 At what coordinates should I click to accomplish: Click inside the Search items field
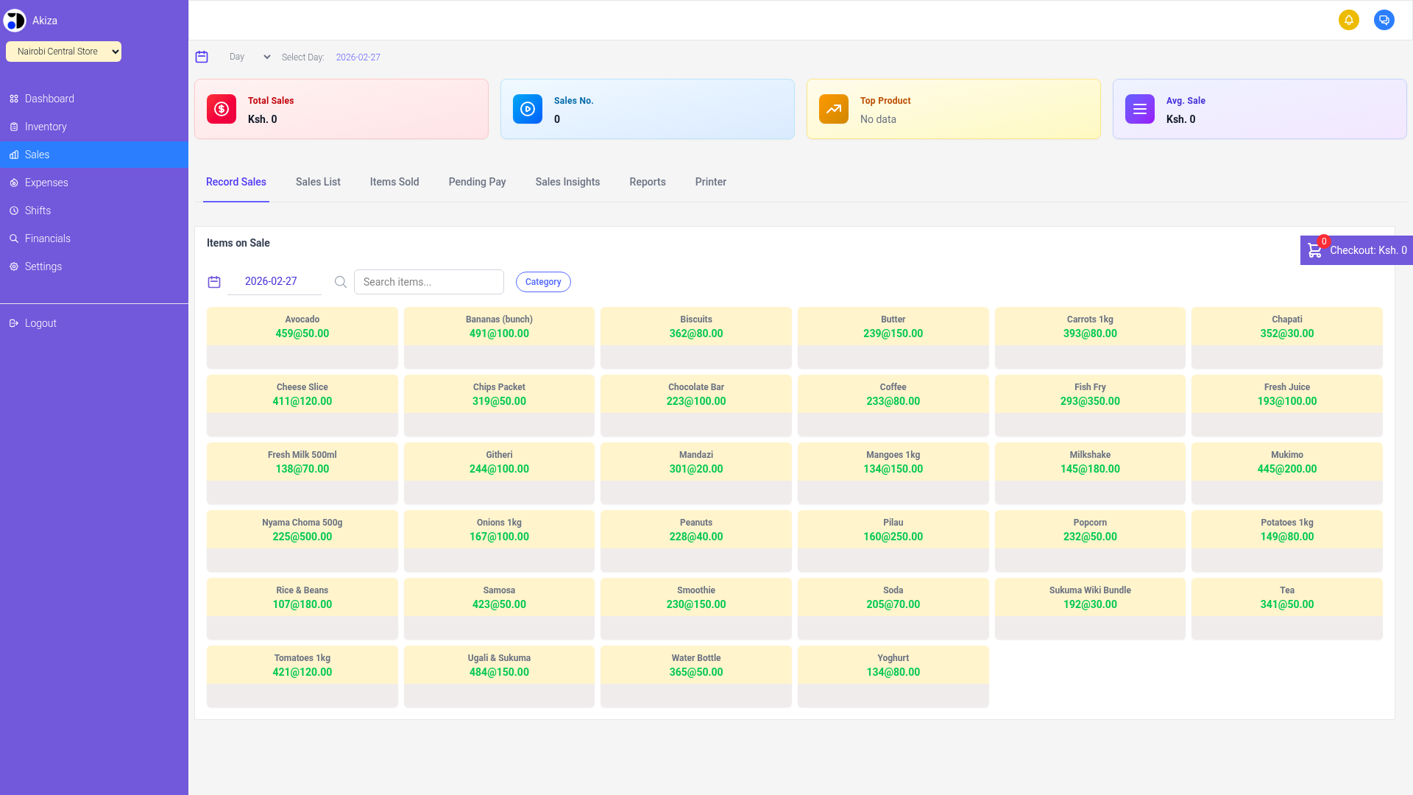pyautogui.click(x=429, y=281)
